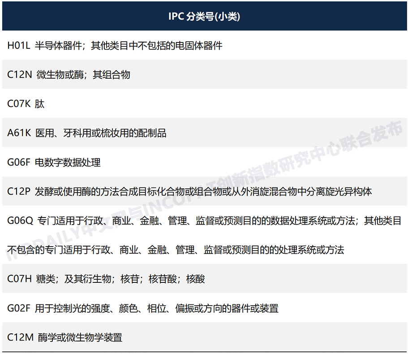This screenshot has height=354, width=408.
Task: Select the row C07K 肽
Action: pyautogui.click(x=204, y=103)
